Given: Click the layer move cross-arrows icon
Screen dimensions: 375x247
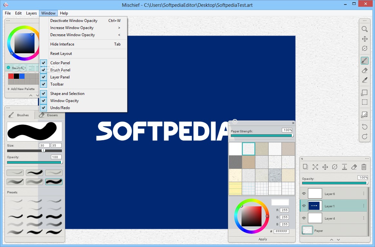Looking at the screenshot, I should coord(325,167).
